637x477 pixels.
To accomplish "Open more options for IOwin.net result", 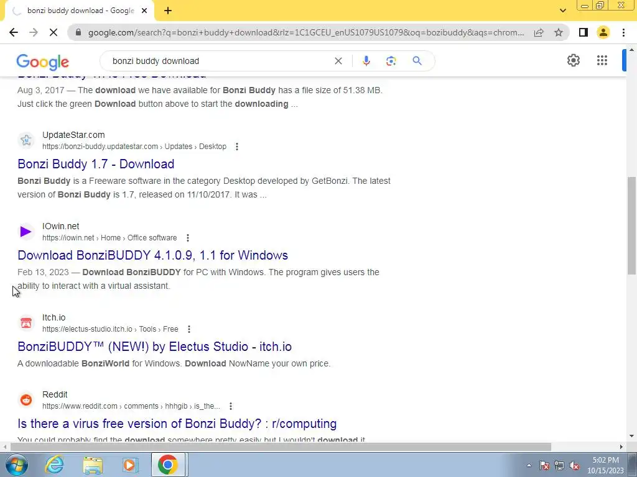I will (188, 238).
